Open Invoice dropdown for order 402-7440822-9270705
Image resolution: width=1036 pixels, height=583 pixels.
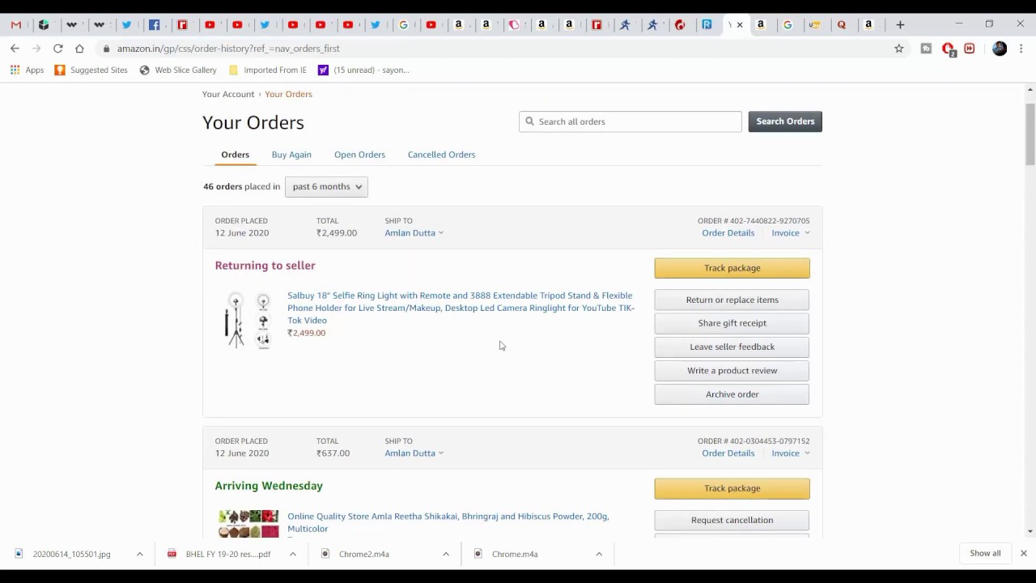point(790,233)
